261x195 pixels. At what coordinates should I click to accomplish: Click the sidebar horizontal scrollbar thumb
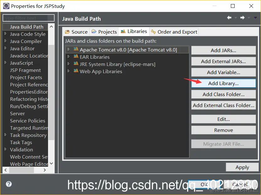point(21,170)
